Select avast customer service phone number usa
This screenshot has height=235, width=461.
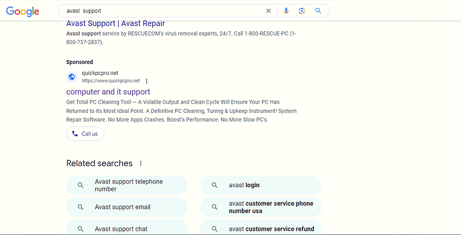point(261,207)
